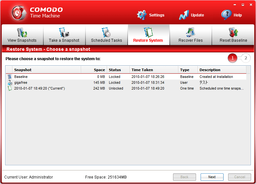256x184 pixels.
Task: Click the Scheduled one time snaps... description
Action: coord(222,88)
